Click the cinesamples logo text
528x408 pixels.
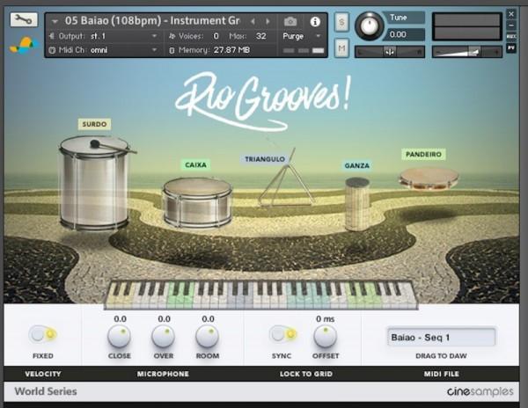point(480,391)
